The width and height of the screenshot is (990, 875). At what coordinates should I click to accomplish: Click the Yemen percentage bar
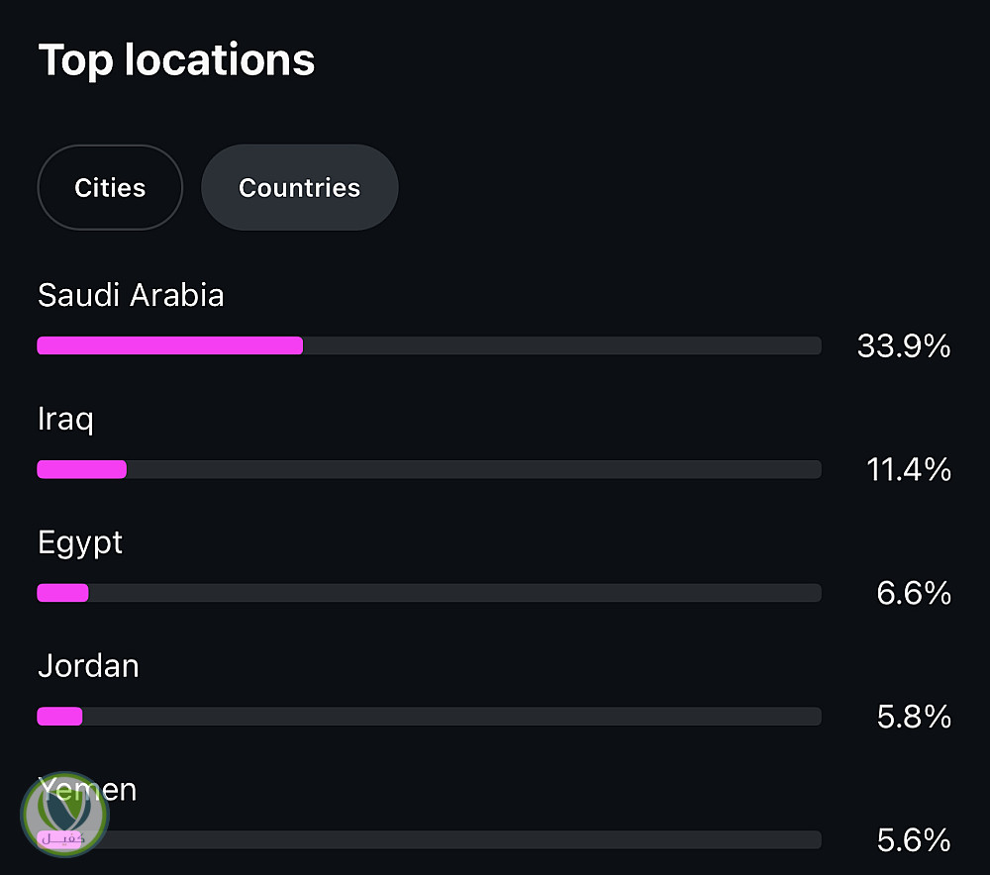pyautogui.click(x=430, y=839)
